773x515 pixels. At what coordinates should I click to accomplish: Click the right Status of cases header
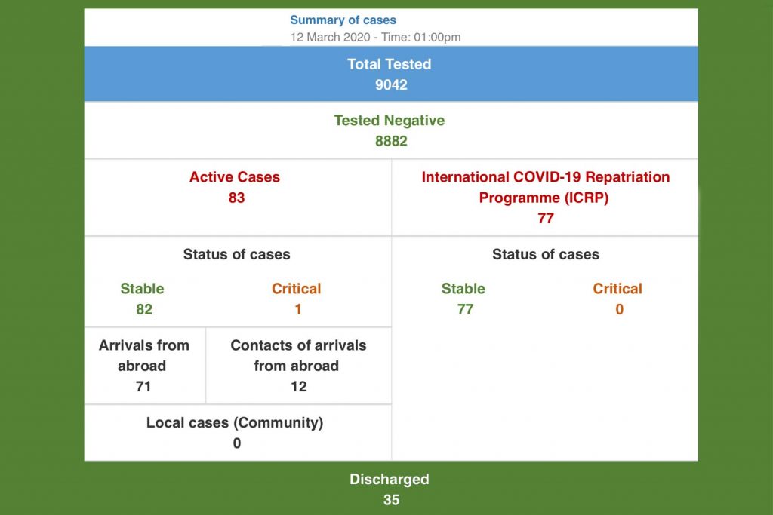[x=545, y=255]
